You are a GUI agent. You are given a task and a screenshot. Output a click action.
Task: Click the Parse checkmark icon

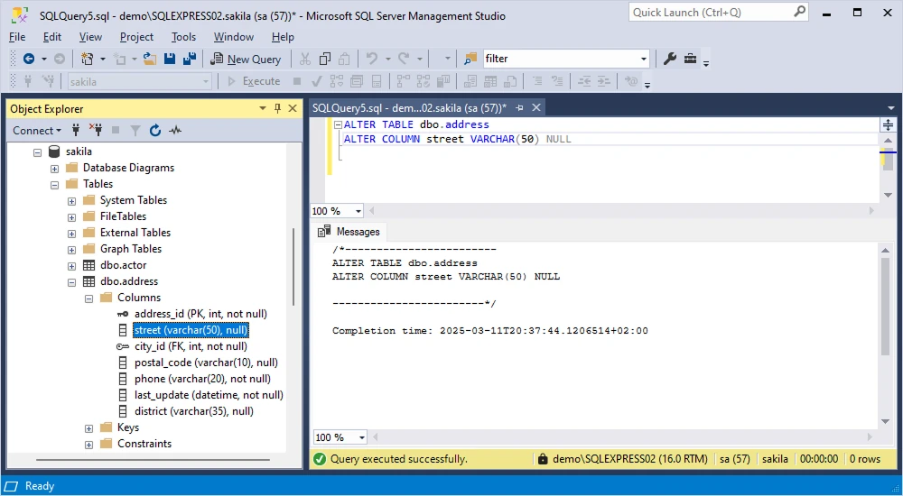click(316, 81)
